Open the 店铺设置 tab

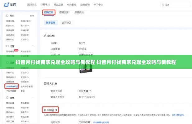click(x=64, y=12)
